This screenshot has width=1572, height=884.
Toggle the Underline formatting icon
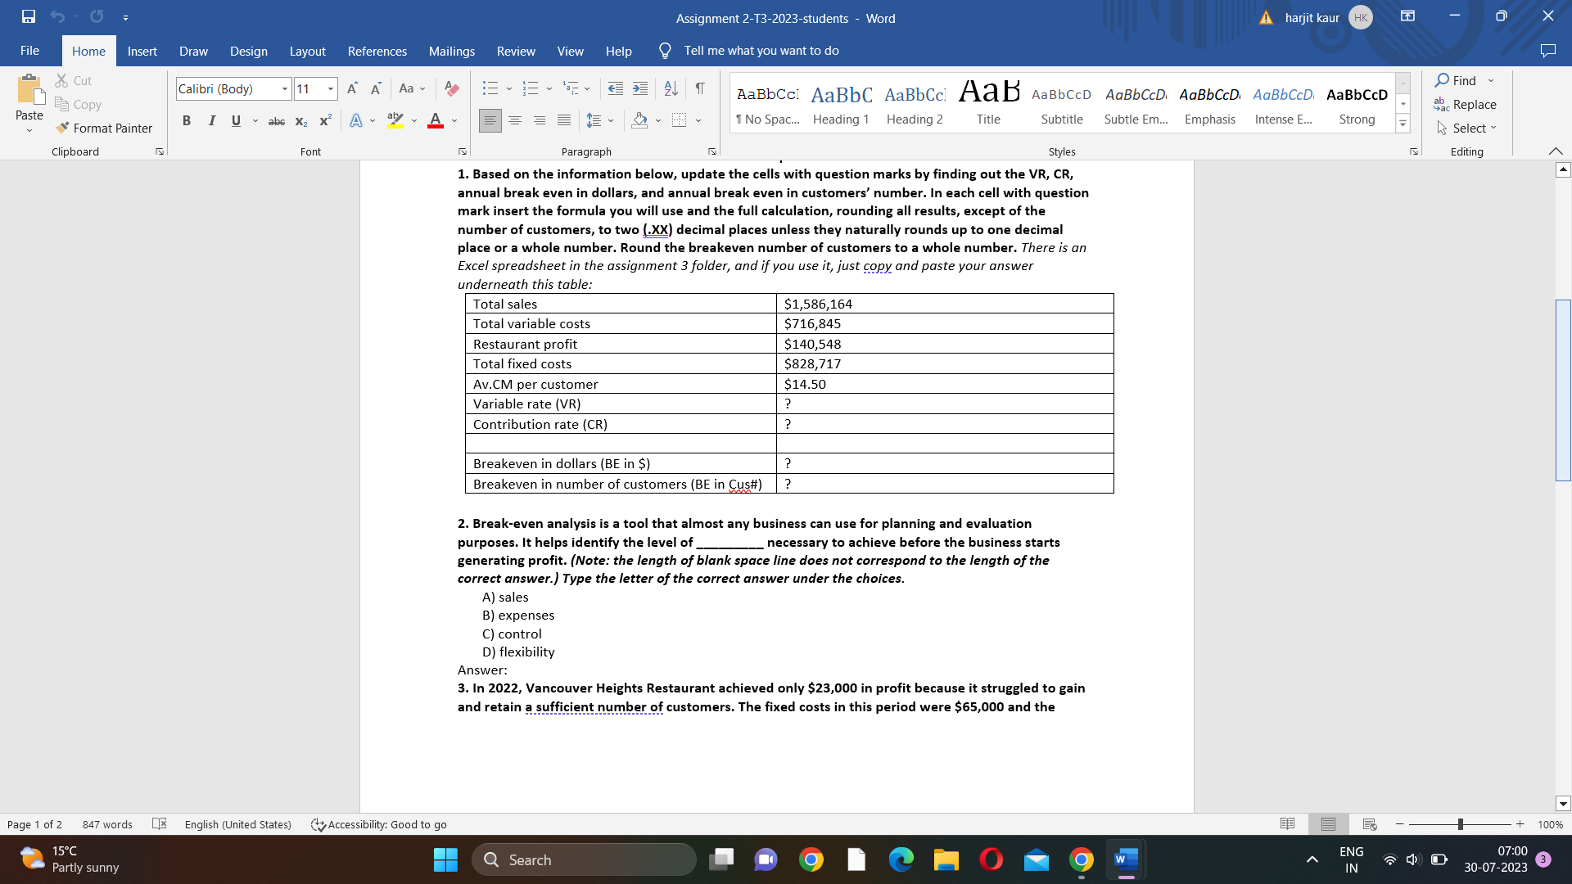pos(234,120)
